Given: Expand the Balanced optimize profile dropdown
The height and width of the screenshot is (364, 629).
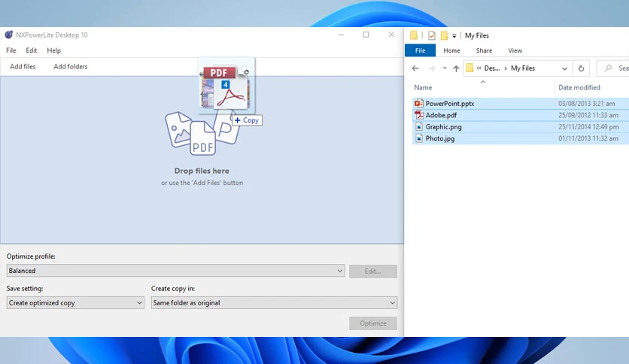Looking at the screenshot, I should (x=176, y=271).
